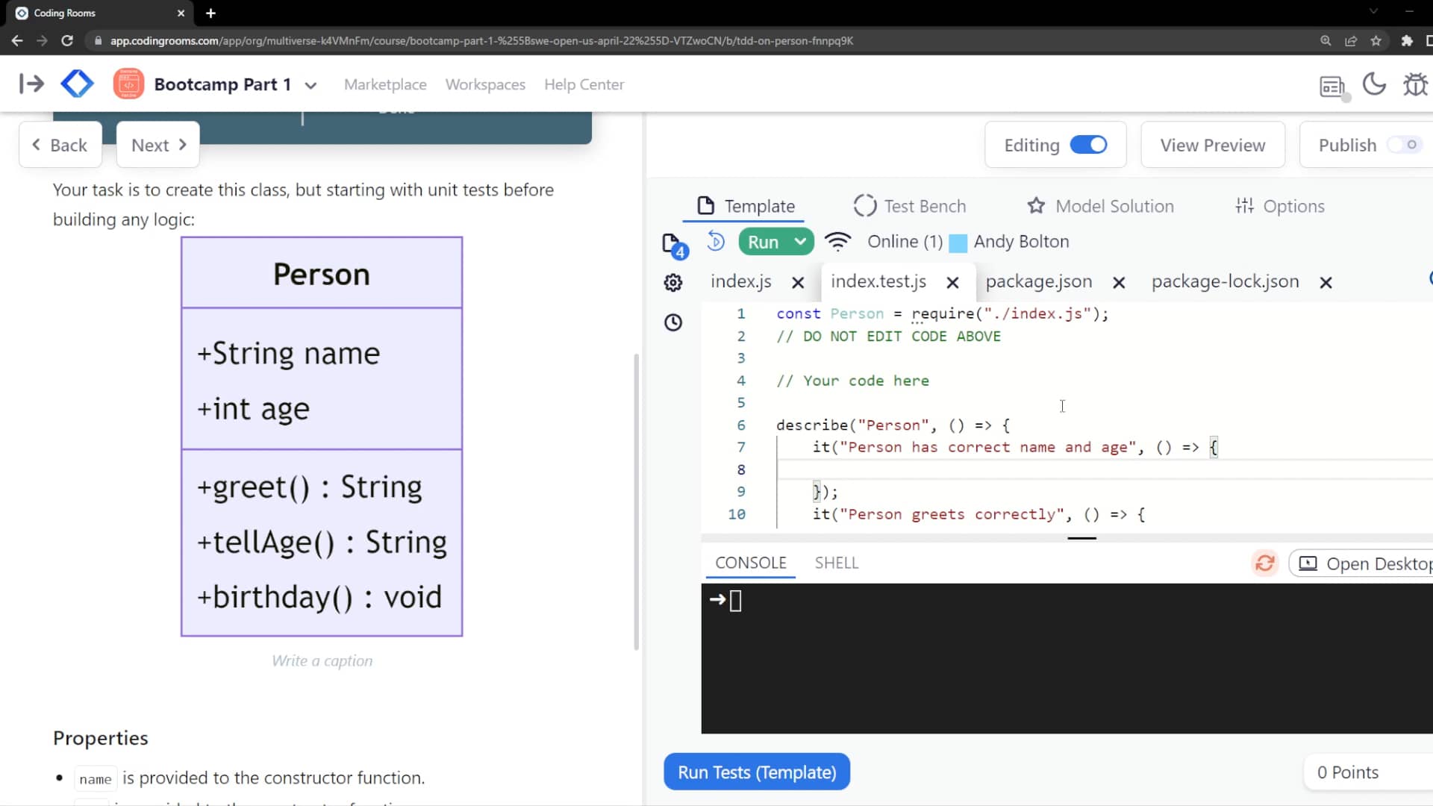This screenshot has width=1433, height=806.
Task: Switch to the Test Bench tab
Action: pos(909,206)
